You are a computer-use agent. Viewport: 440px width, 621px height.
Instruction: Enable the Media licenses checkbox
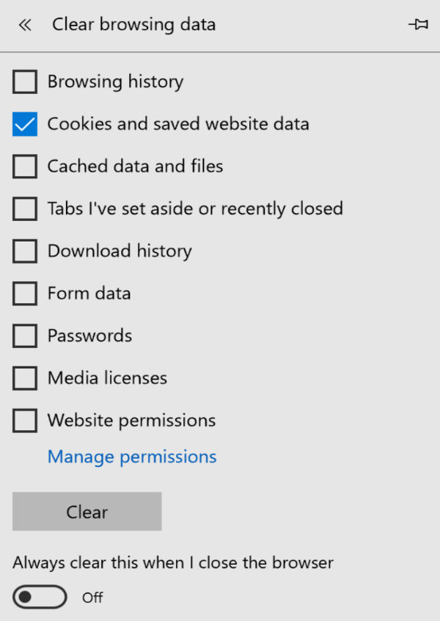pyautogui.click(x=25, y=379)
